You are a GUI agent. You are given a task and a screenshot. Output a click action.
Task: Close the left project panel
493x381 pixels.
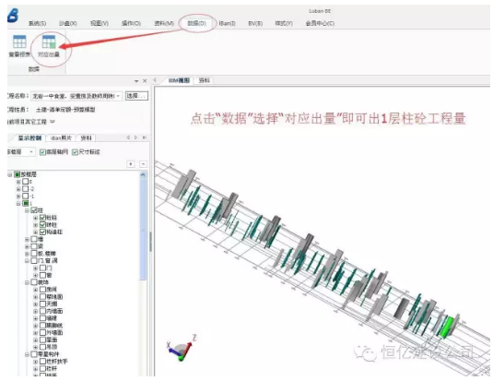[x=145, y=81]
